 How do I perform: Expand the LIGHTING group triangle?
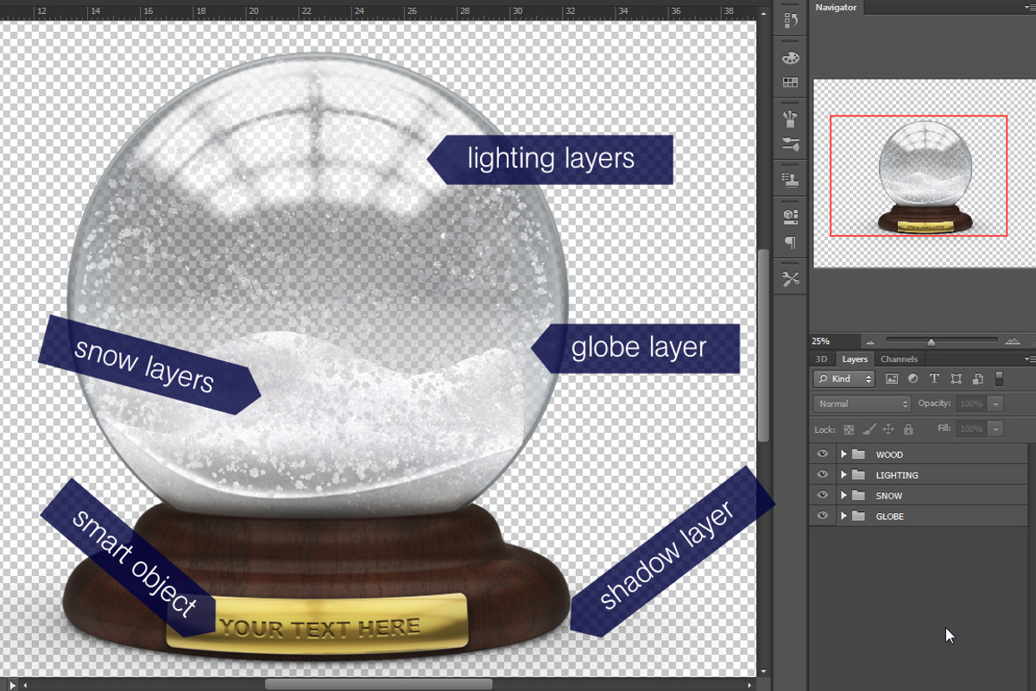(843, 475)
